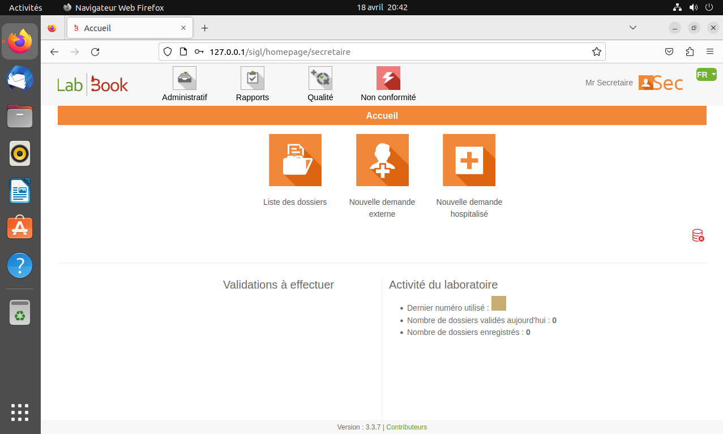Viewport: 723px width, 434px height.
Task: Click the LabBook logo
Action: (92, 83)
